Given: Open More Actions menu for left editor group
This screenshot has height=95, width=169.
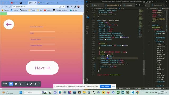Looking at the screenshot, I should pos(142,5).
